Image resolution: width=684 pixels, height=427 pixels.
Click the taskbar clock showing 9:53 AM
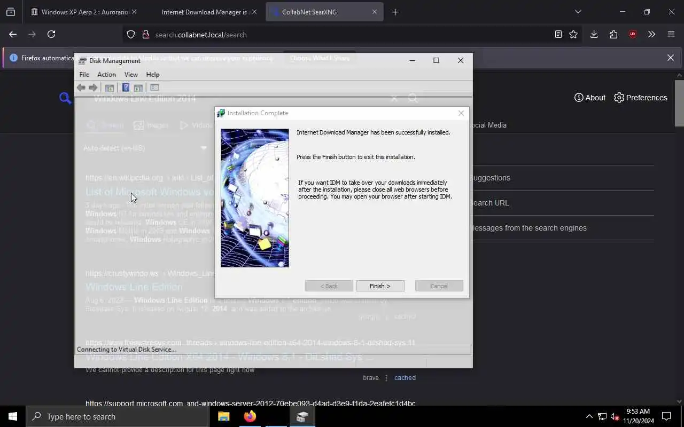point(638,416)
